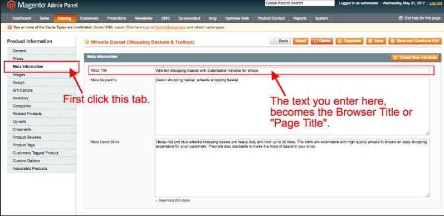Screen dimensions: 444x216
Task: Select the Prices tab
Action: (x=41, y=58)
